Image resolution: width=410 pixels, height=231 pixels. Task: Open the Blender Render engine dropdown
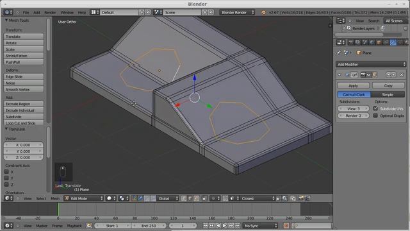coord(237,12)
